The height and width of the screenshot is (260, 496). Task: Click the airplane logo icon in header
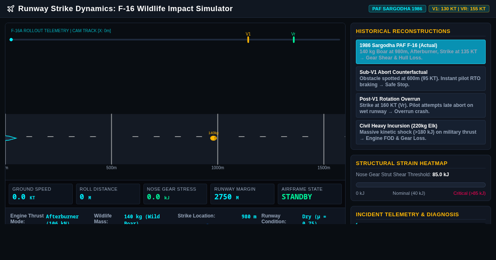coord(11,9)
